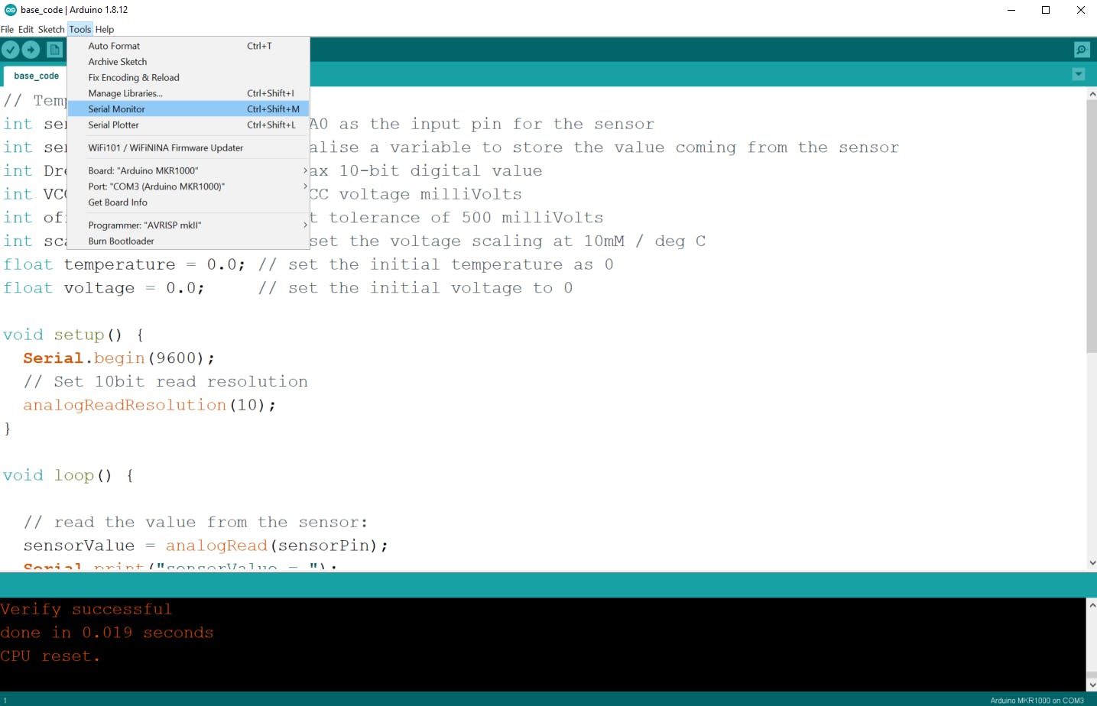Close the open Tools menu
The image size is (1097, 706).
[x=80, y=29]
